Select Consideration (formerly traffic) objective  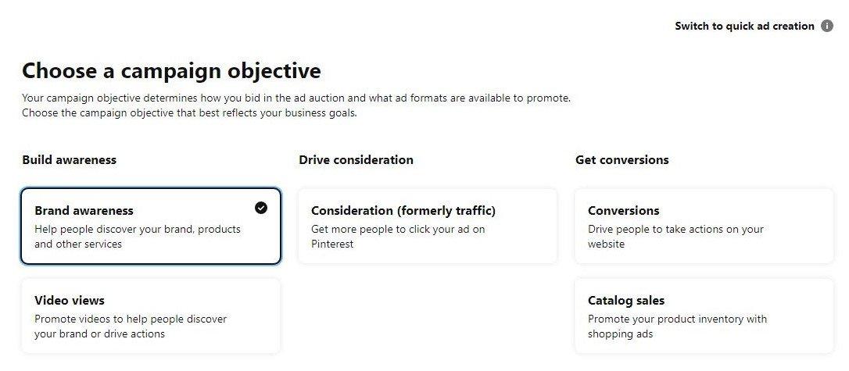coord(428,226)
